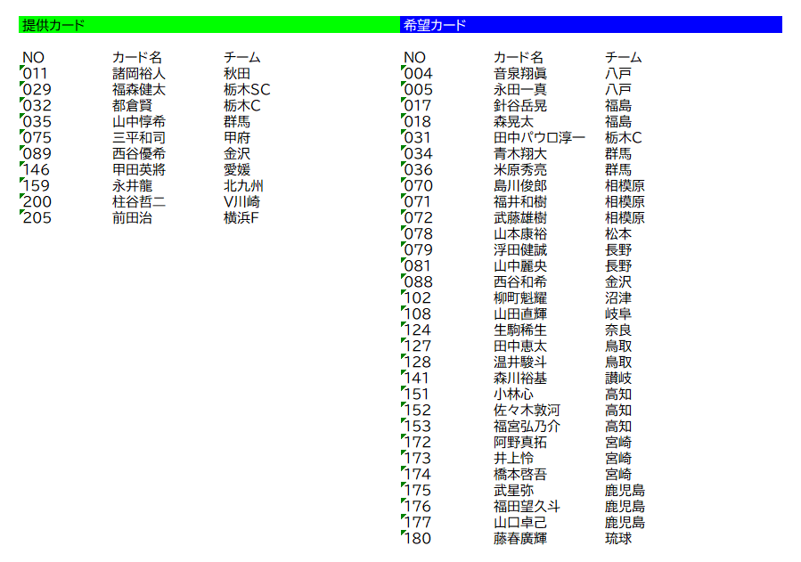Click card number 034
The image size is (801, 562).
[418, 154]
